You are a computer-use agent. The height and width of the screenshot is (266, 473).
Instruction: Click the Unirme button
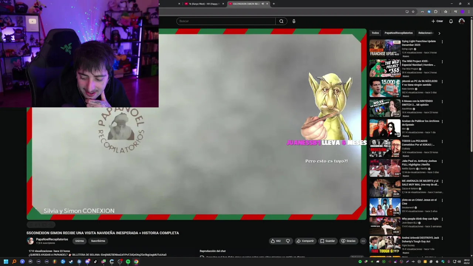79,241
